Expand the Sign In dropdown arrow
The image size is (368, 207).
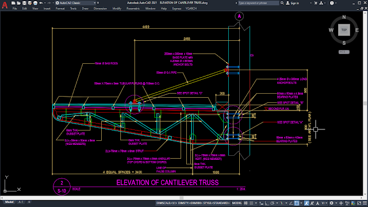click(310, 3)
